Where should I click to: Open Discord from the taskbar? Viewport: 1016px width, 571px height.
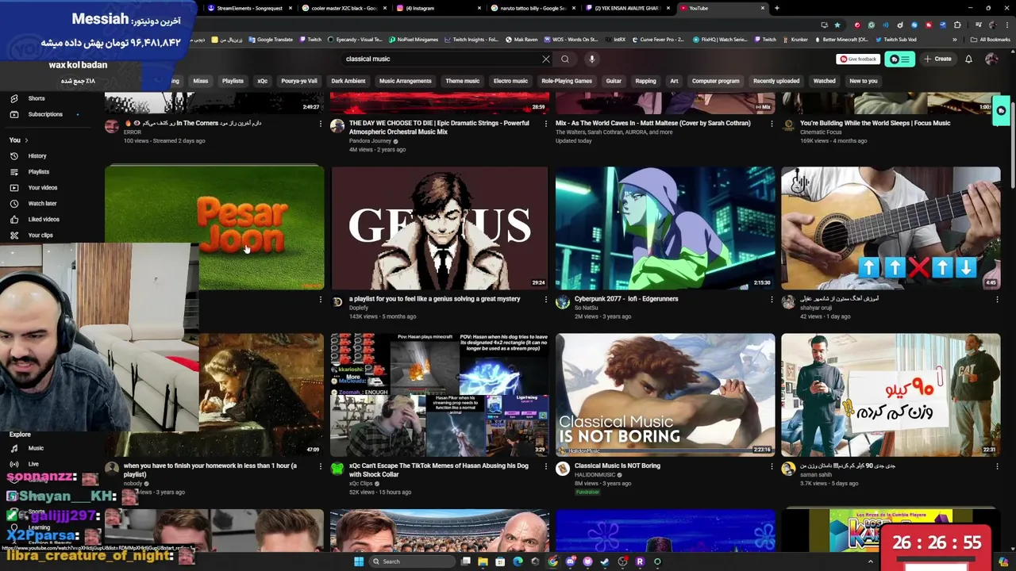[x=570, y=561]
